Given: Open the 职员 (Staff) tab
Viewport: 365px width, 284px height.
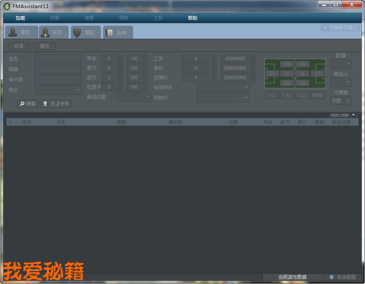Looking at the screenshot, I should coord(51,33).
